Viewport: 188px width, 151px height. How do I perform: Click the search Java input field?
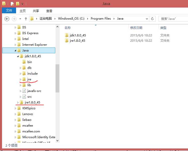pos(173,19)
